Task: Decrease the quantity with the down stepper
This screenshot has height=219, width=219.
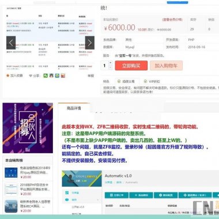Action: coord(110,67)
